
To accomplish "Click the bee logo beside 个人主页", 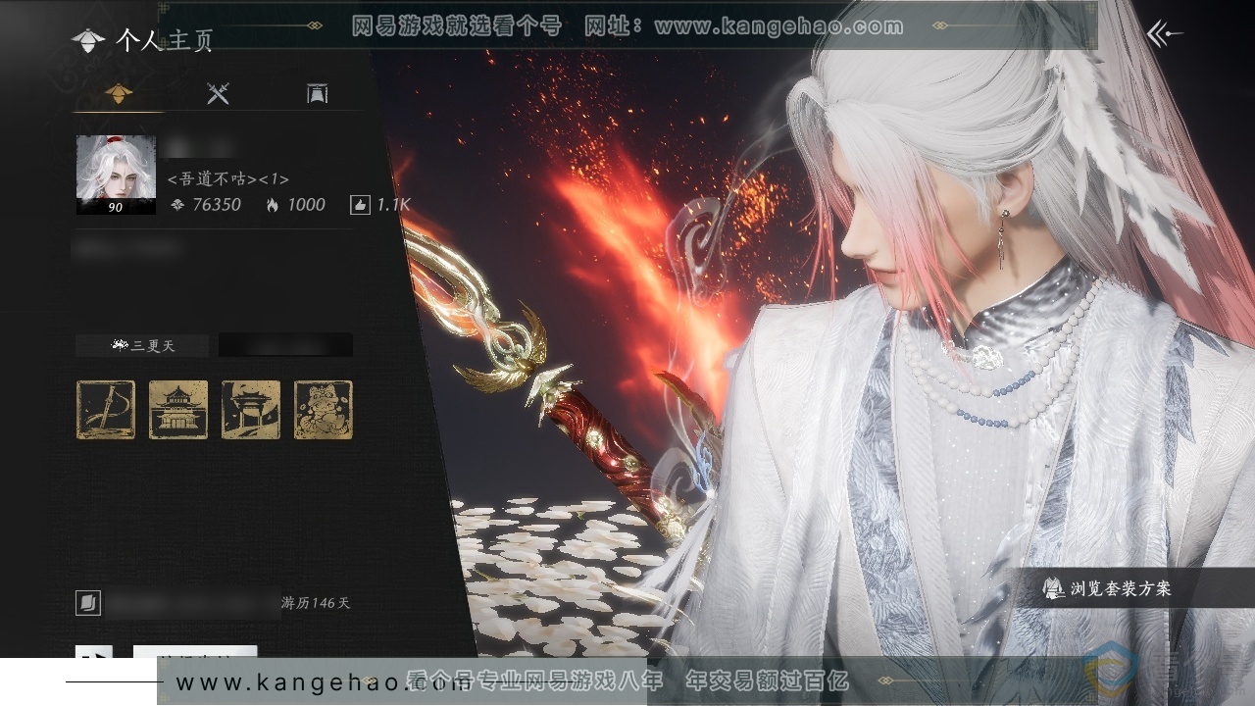I will click(x=88, y=40).
